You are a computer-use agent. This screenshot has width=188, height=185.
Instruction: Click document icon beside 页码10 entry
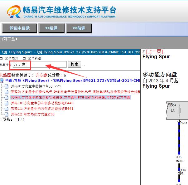tap(6, 103)
